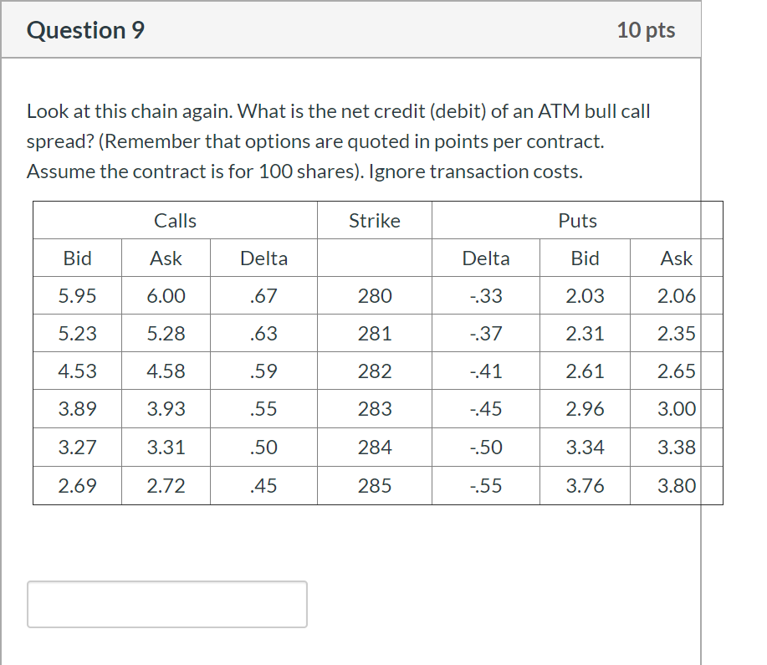Click the call bid price 2.69
767x665 pixels.
coord(77,485)
